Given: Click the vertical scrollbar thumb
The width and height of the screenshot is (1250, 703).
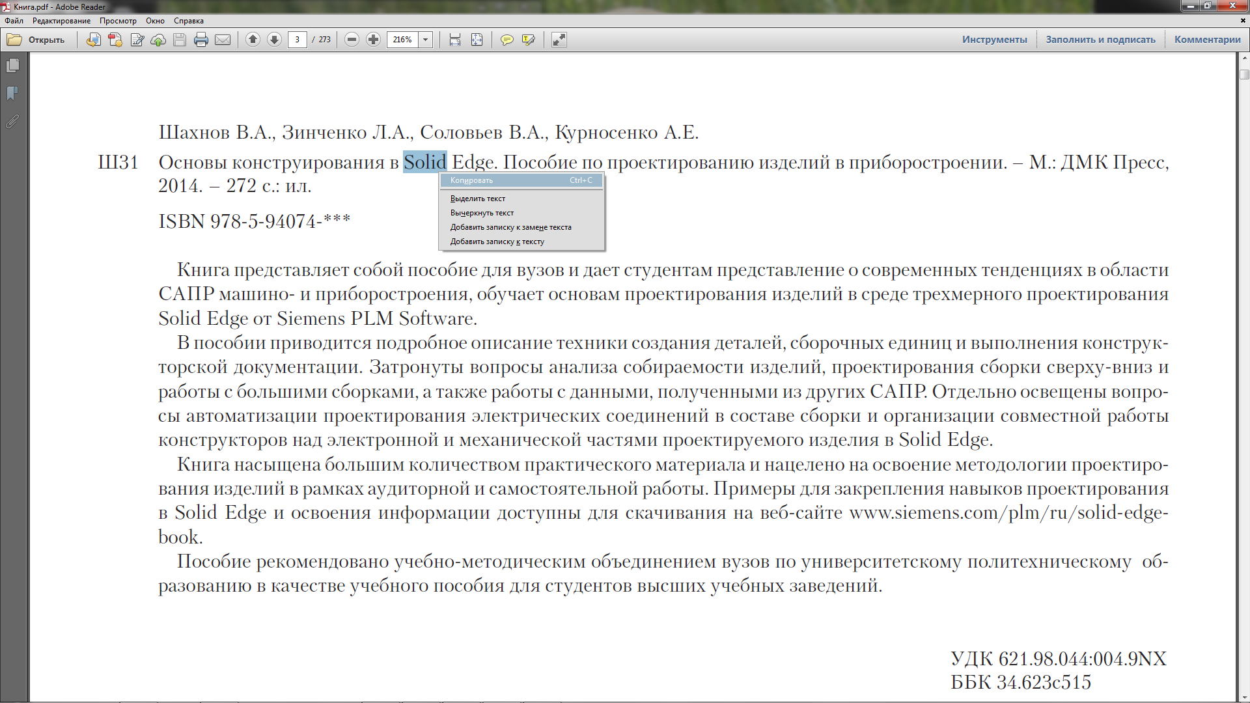Looking at the screenshot, I should coord(1244,74).
